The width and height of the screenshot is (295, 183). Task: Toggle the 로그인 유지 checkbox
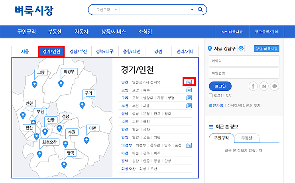tap(211, 95)
